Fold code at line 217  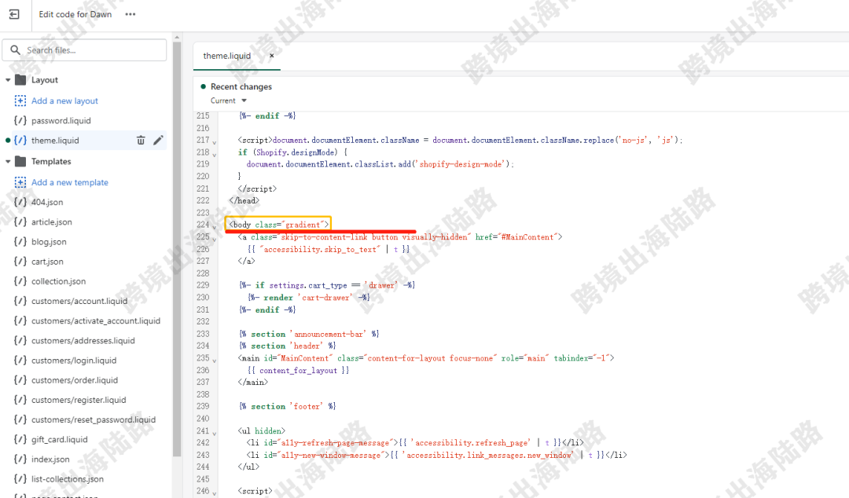(215, 142)
